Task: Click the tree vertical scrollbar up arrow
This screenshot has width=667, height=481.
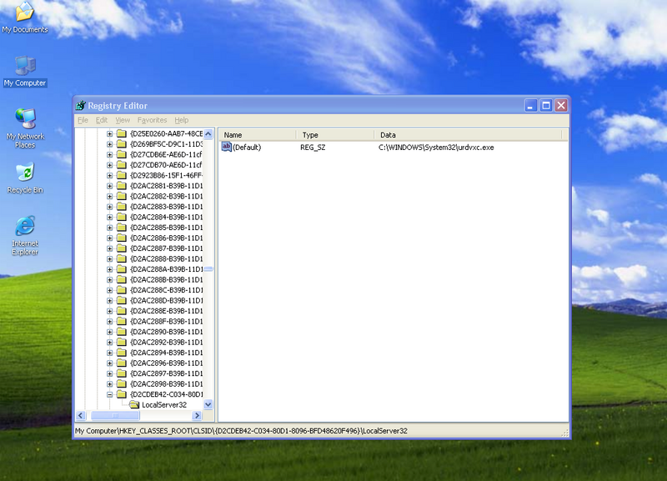Action: click(x=208, y=134)
